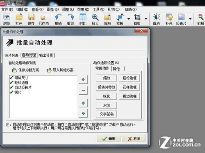Click the 反转片 reversal film icon

pos(181,20)
